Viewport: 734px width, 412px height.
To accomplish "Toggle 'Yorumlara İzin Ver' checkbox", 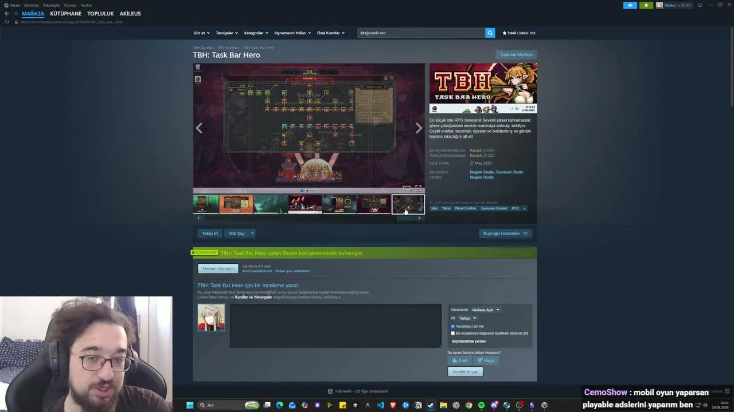I will (452, 326).
